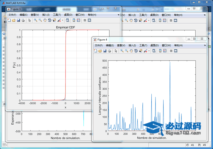Screen dimensions: 213x149
Task: Hide plot tools in Figure 1
Action: point(85,20)
